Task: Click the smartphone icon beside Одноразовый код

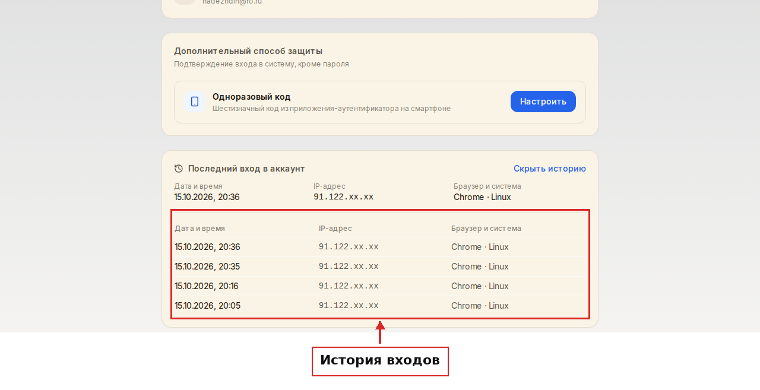Action: [x=195, y=102]
